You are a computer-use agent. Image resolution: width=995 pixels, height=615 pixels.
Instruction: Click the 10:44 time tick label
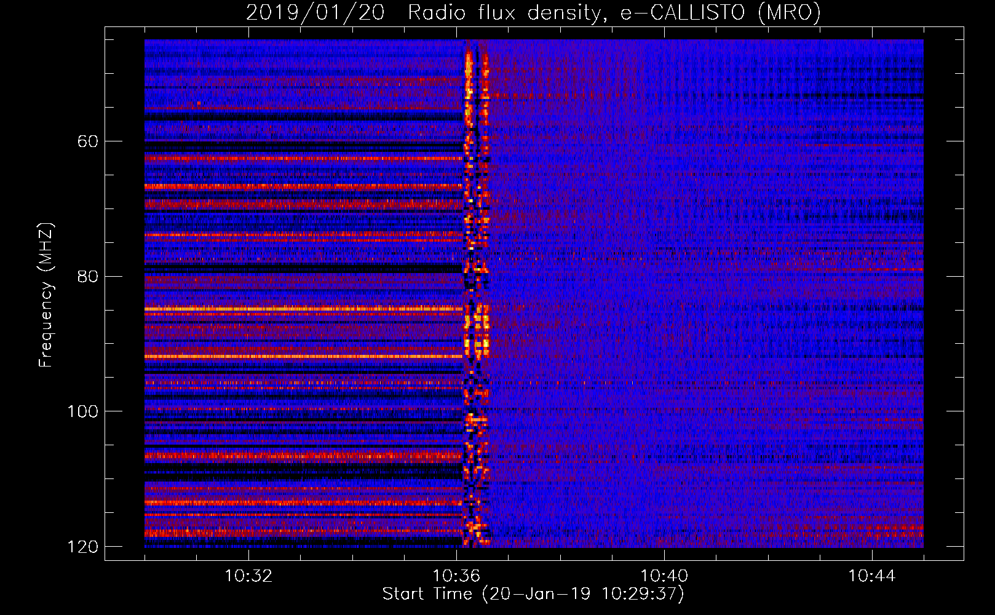tap(872, 576)
